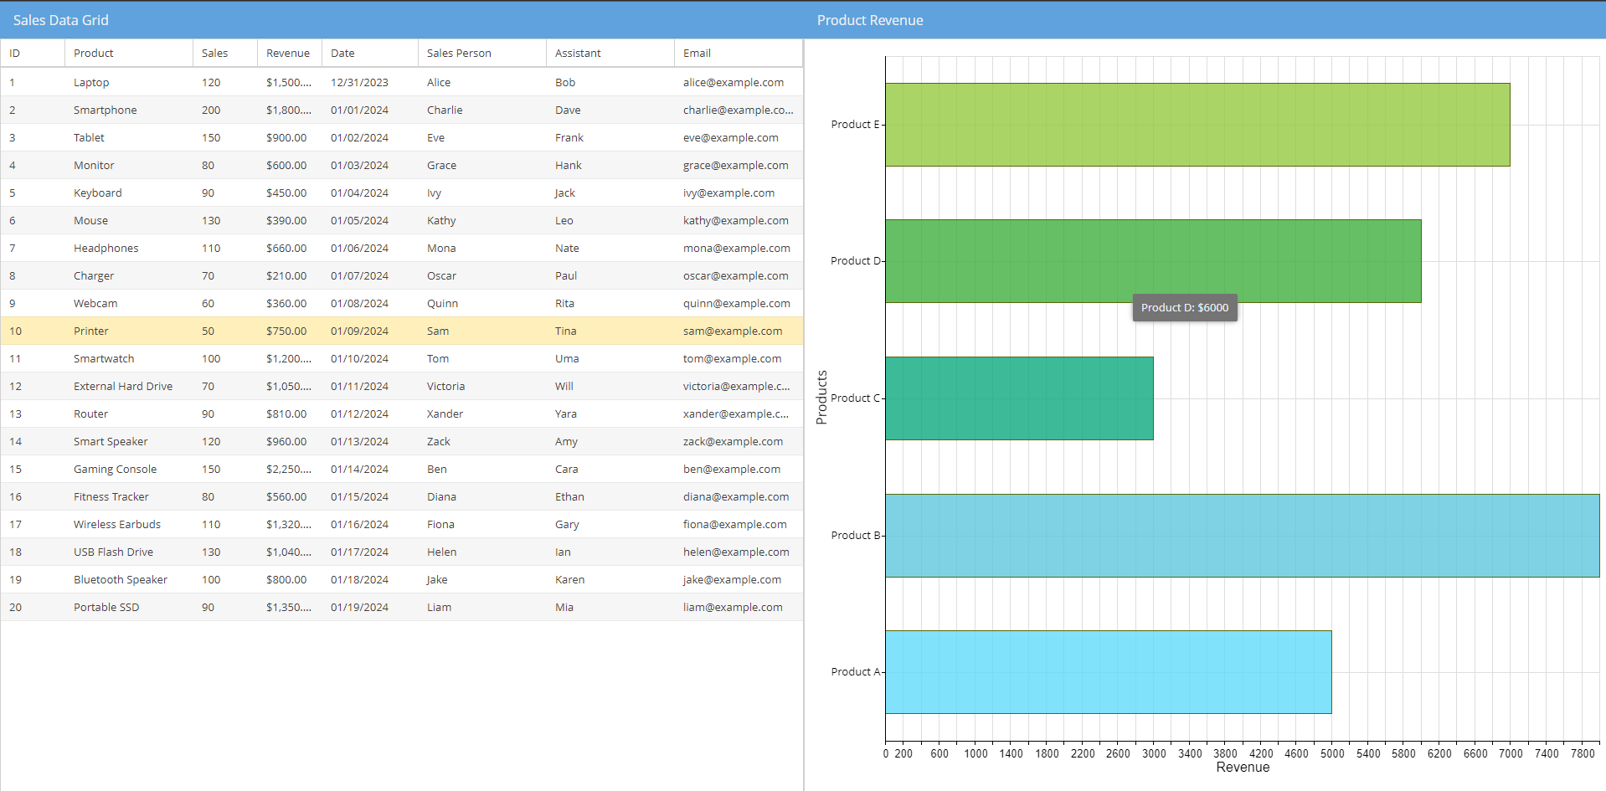Viewport: 1606px width, 791px height.
Task: Click the Headphones product cell
Action: [x=129, y=248]
